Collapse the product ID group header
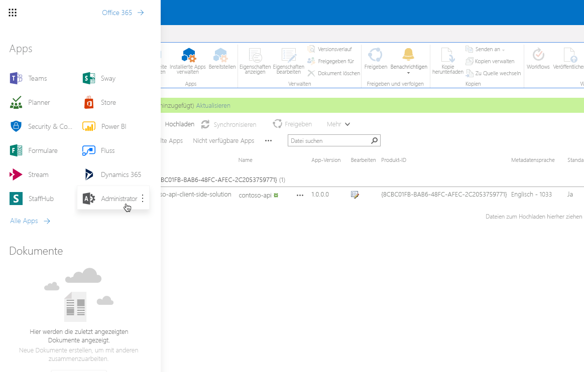Screen dimensions: 584x372 pos(211,179)
